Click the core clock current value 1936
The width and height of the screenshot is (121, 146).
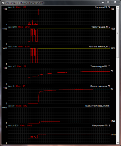pos(113,29)
